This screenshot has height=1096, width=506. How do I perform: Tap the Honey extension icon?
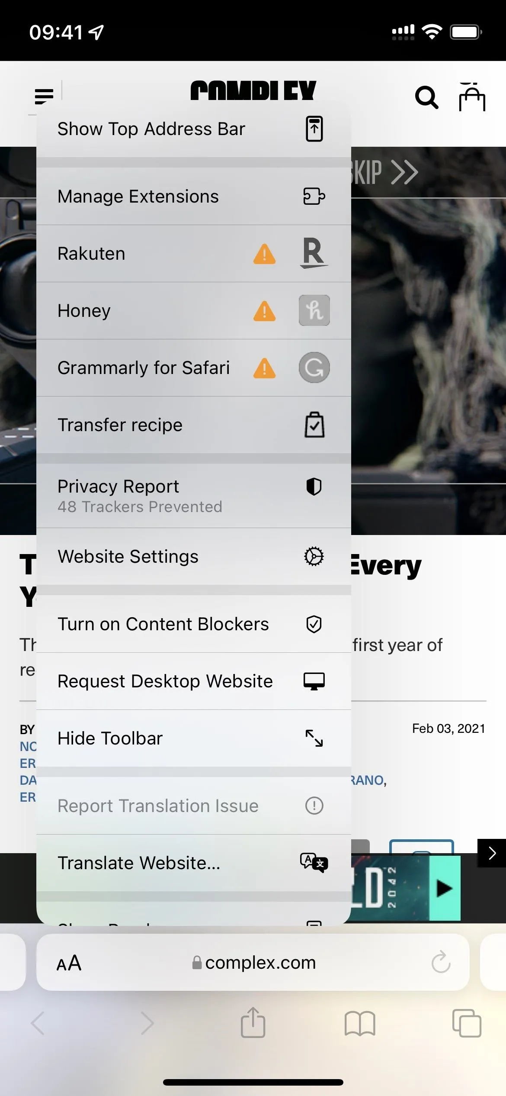(x=314, y=310)
